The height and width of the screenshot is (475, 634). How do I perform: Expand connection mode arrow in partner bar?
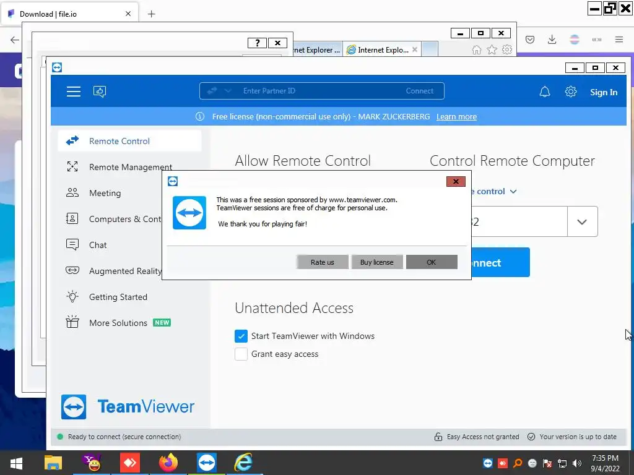[228, 91]
